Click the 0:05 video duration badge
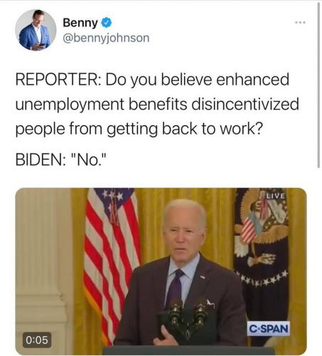This screenshot has height=356, width=322. tap(37, 340)
